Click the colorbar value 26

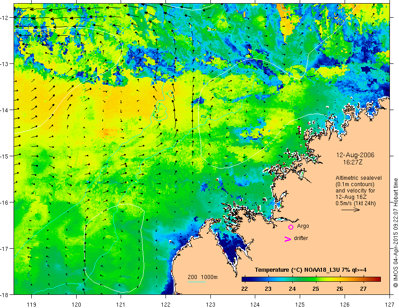click(x=340, y=289)
